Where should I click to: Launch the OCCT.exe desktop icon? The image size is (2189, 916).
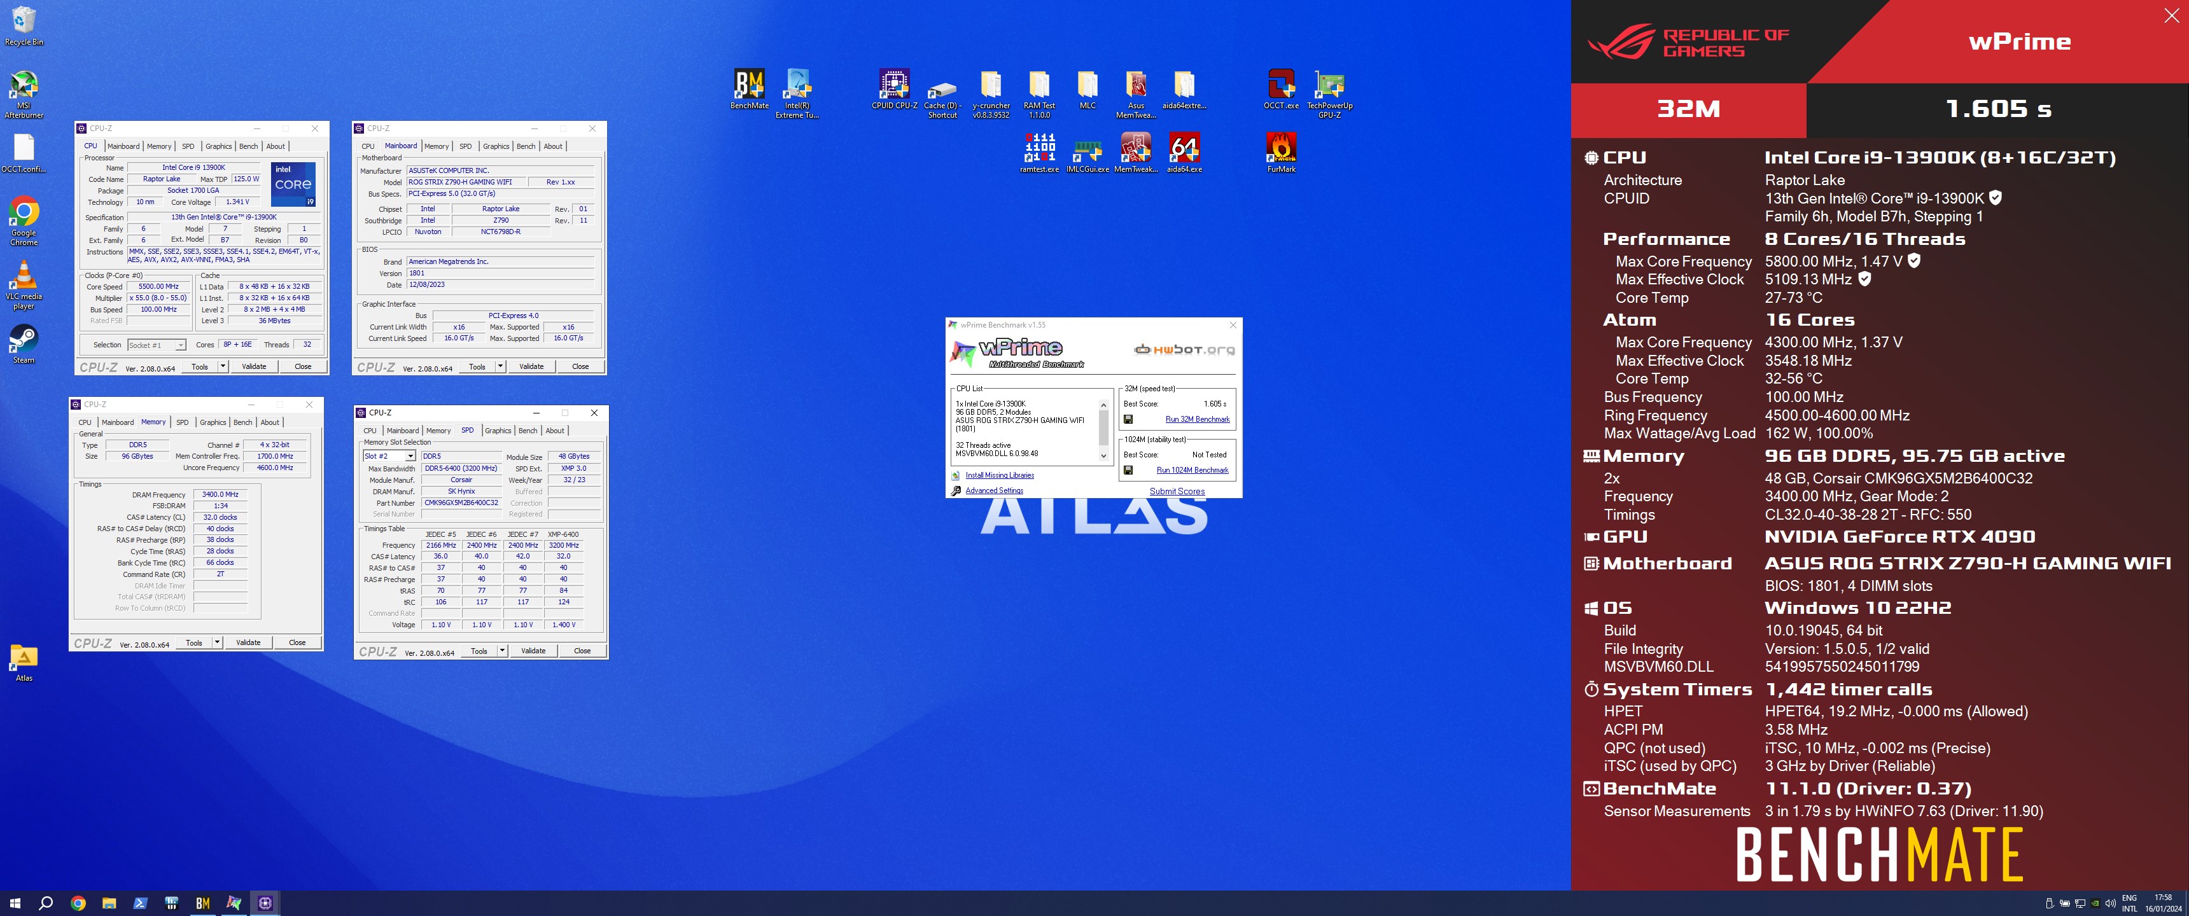pyautogui.click(x=1280, y=89)
